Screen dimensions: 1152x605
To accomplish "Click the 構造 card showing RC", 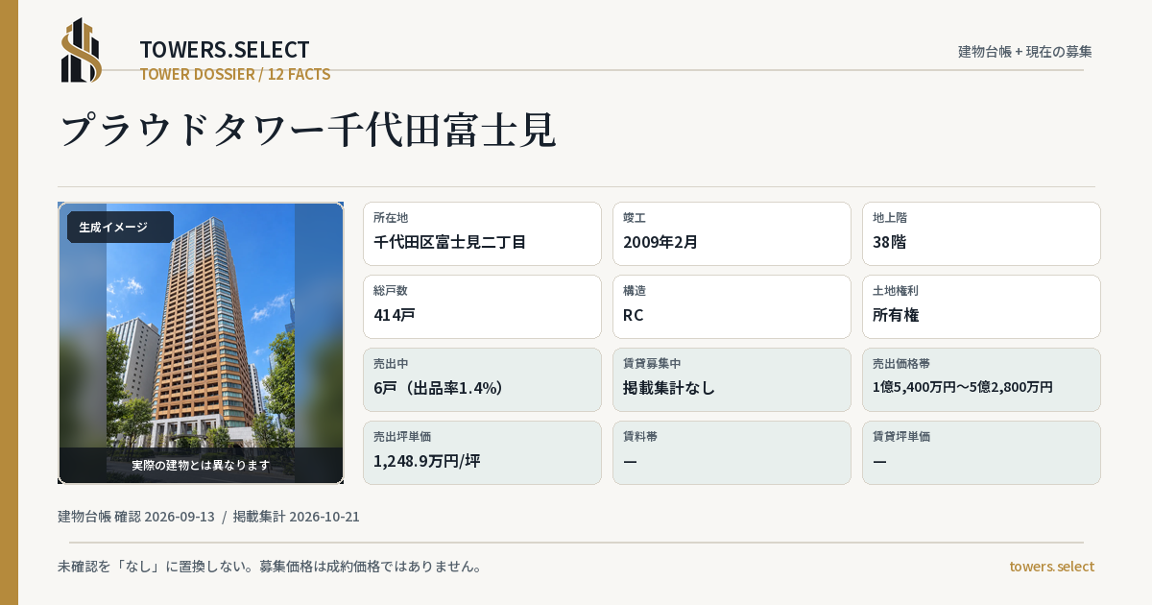I will [x=732, y=306].
